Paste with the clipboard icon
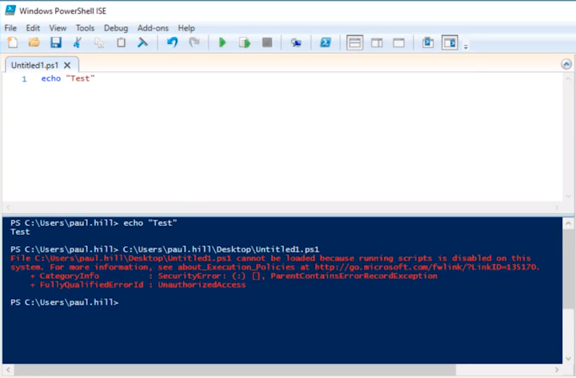 click(121, 43)
